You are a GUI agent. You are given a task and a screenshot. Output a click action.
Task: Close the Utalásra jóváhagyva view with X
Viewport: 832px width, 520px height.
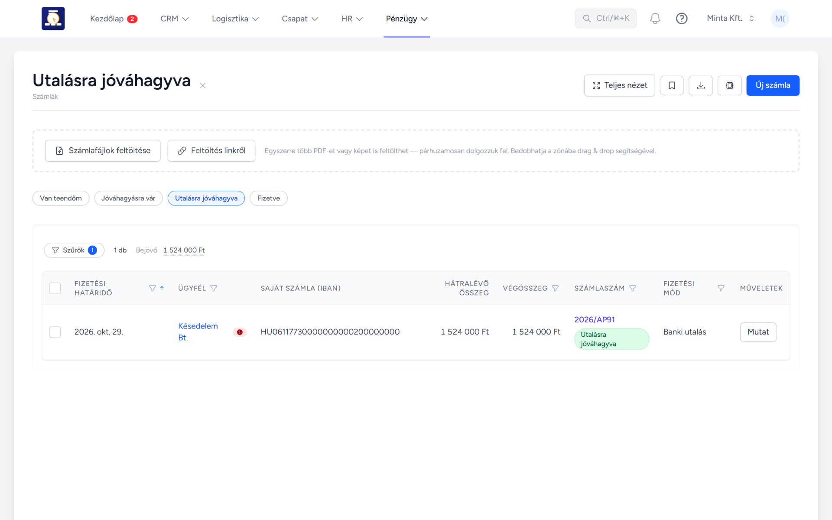tap(202, 86)
